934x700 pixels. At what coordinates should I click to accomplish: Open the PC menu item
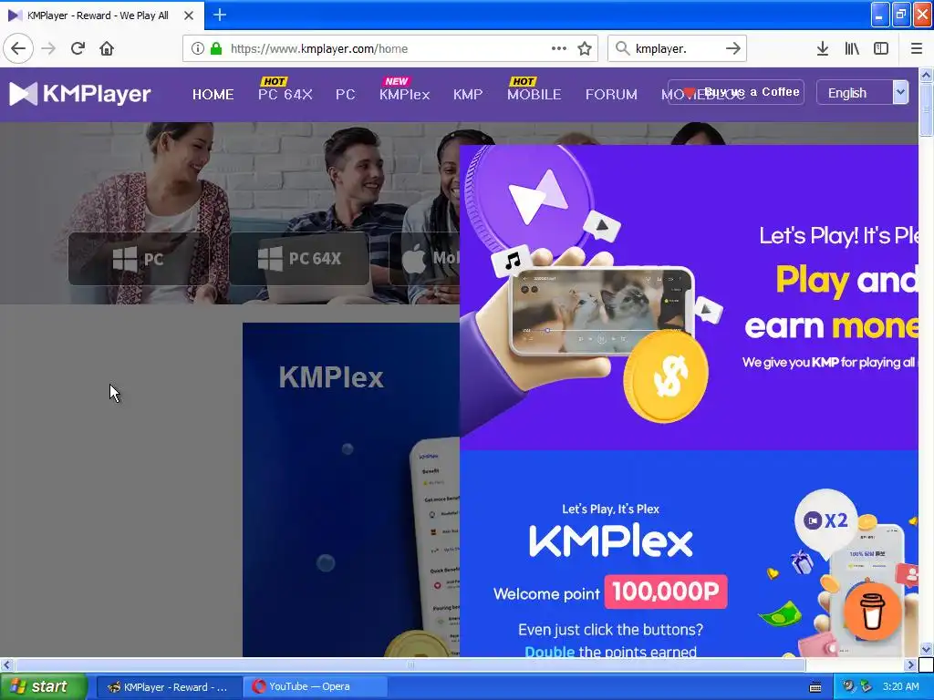coord(346,95)
